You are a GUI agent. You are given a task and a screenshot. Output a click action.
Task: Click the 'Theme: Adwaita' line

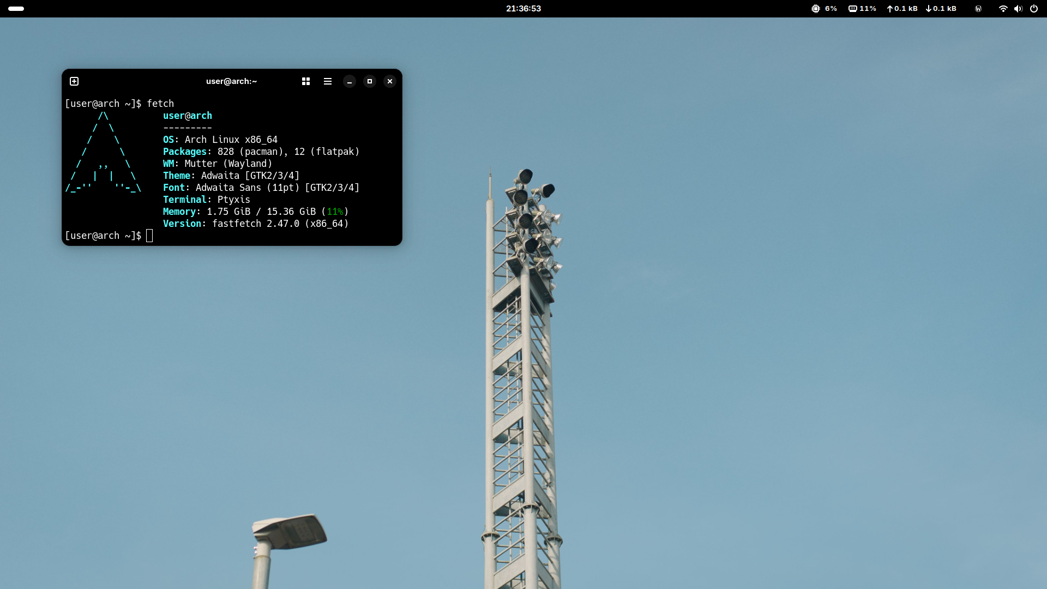(231, 176)
